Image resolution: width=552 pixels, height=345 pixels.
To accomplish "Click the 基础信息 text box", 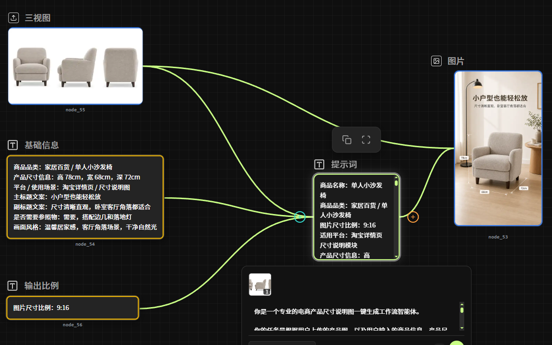I will [x=85, y=197].
